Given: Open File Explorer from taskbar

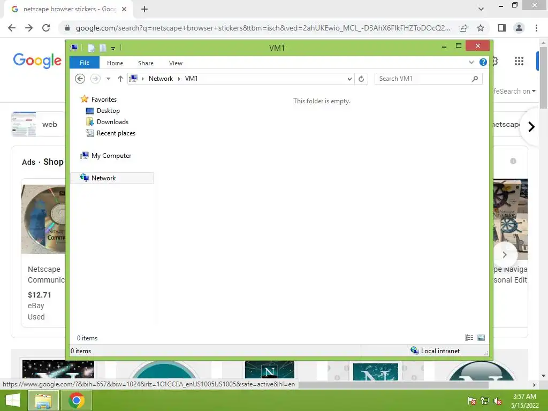Looking at the screenshot, I should (x=43, y=400).
